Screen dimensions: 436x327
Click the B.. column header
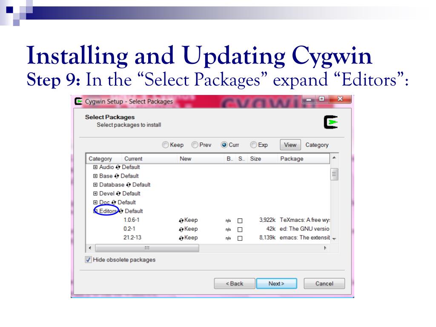(230, 159)
